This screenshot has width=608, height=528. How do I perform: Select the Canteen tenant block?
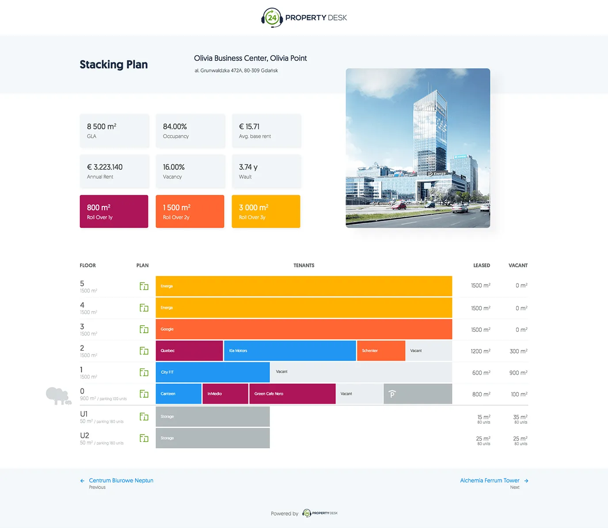click(x=179, y=394)
